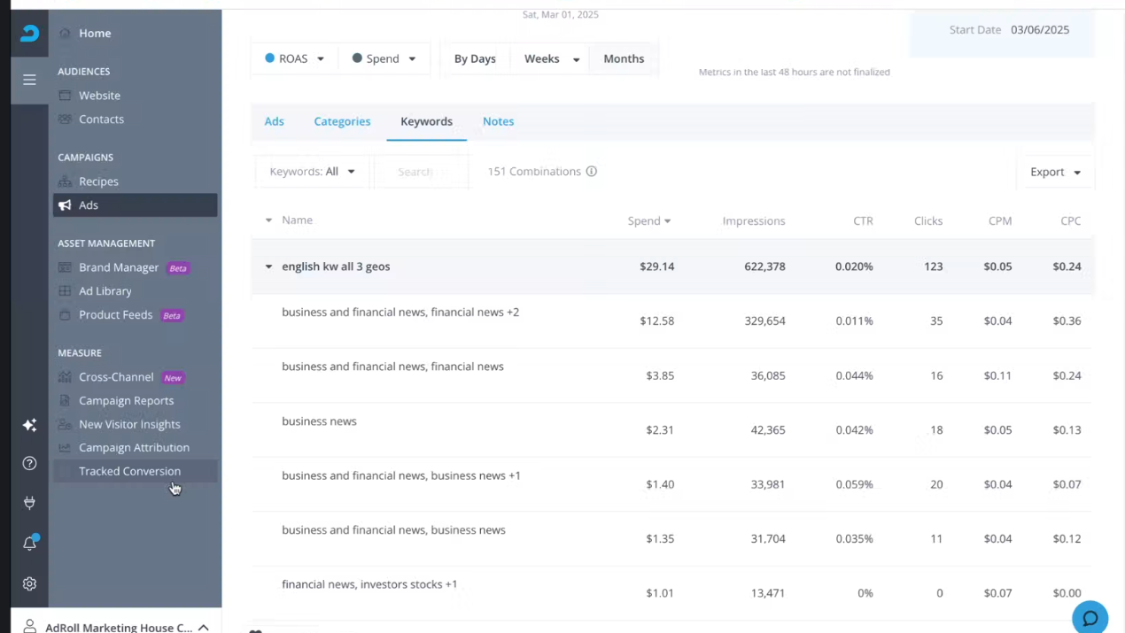Screen dimensions: 1125x633
Task: Open the AI sparkle assistant icon
Action: [x=29, y=426]
